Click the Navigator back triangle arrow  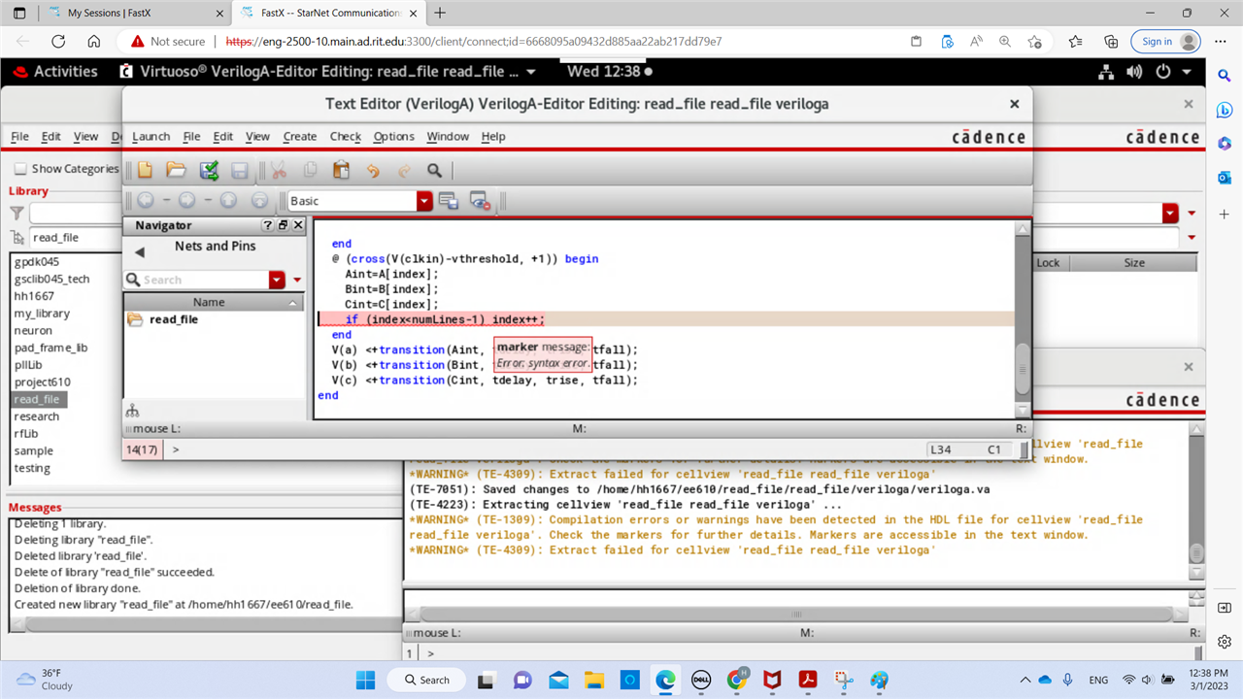(x=139, y=252)
